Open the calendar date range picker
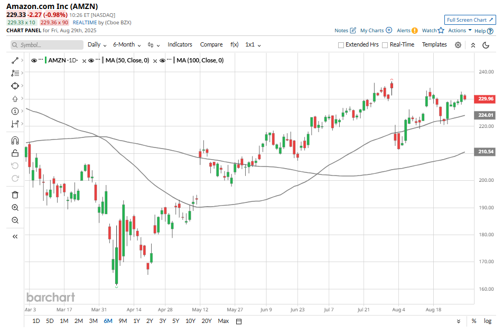 239,321
